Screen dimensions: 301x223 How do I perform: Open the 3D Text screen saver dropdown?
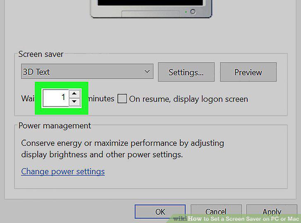87,71
